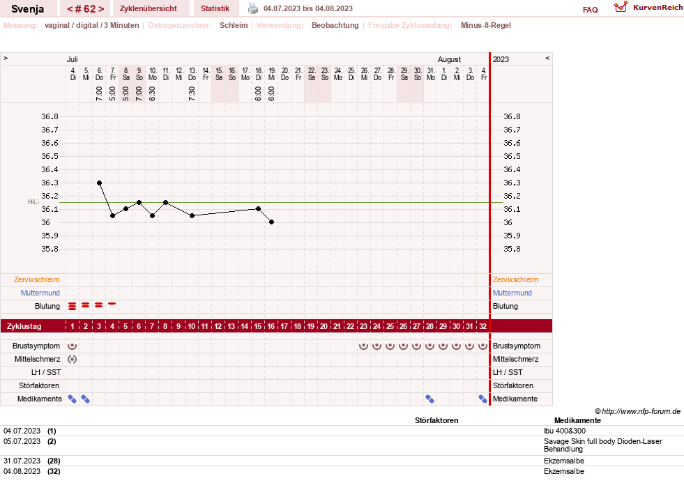Image resolution: width=684 pixels, height=499 pixels.
Task: Open the KurvenReich text link
Action: 658,8
